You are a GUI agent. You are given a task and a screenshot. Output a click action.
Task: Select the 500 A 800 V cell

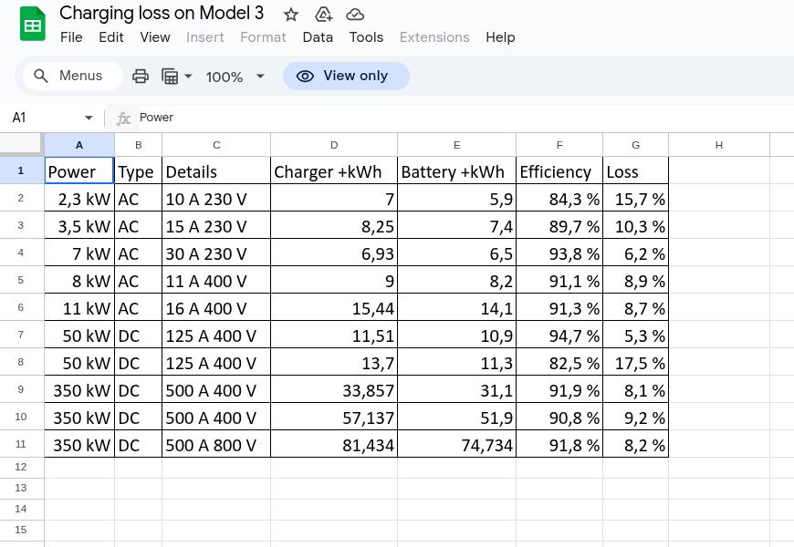(x=216, y=444)
